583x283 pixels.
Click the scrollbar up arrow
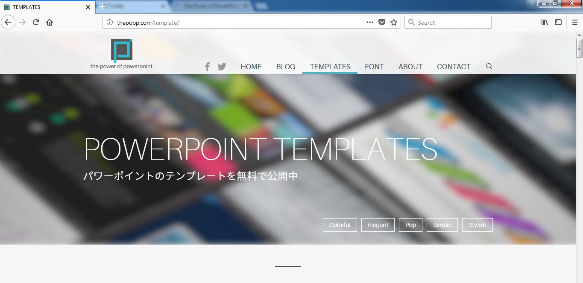click(580, 35)
